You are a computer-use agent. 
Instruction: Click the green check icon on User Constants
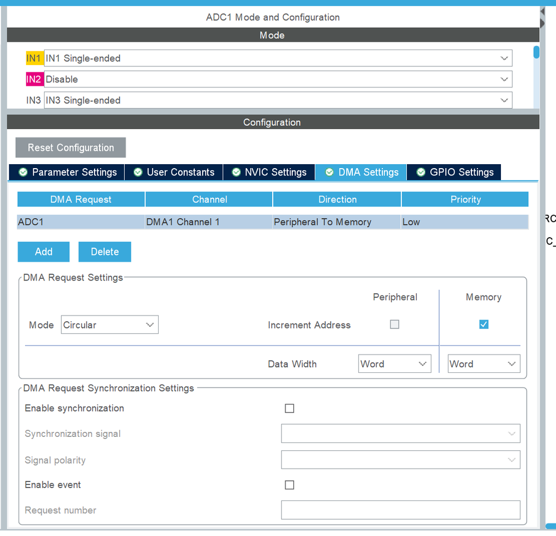coord(138,172)
